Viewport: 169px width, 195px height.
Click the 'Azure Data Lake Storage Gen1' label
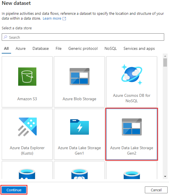[80, 151]
